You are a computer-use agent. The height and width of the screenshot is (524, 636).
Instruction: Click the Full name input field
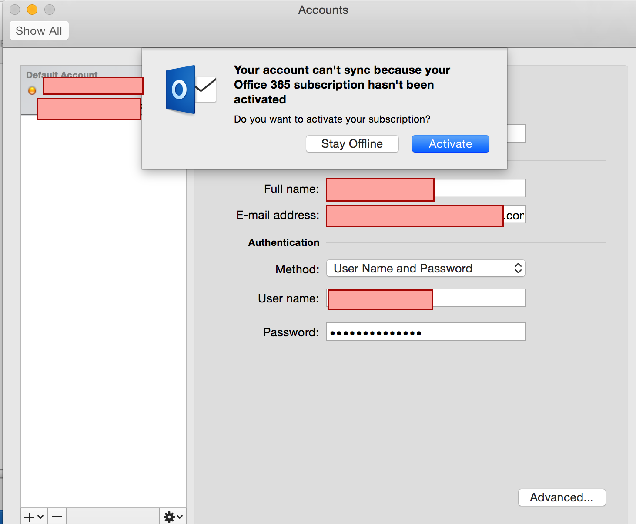[x=425, y=189]
